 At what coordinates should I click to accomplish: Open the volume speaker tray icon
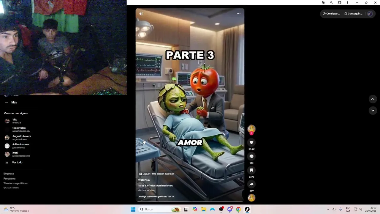tap(360, 209)
